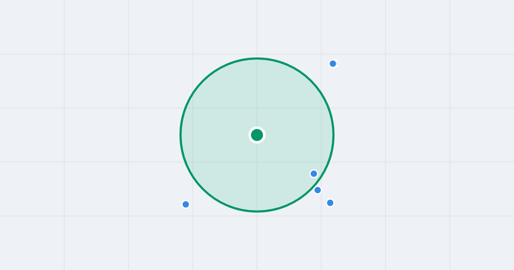Viewport: 514px width, 270px height.
Task: Click the blue dot above-right of the circle
Action: pos(333,63)
